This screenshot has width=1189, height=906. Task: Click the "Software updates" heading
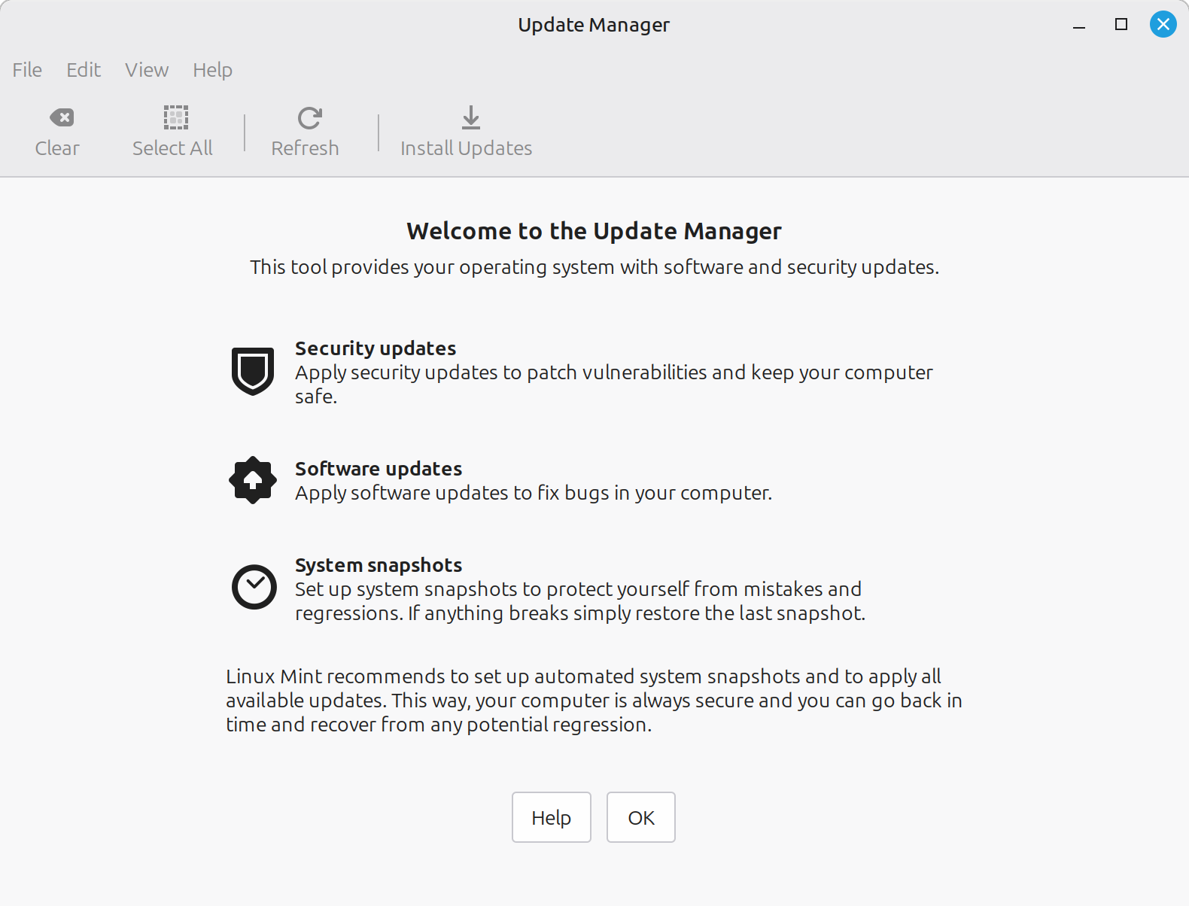point(379,469)
